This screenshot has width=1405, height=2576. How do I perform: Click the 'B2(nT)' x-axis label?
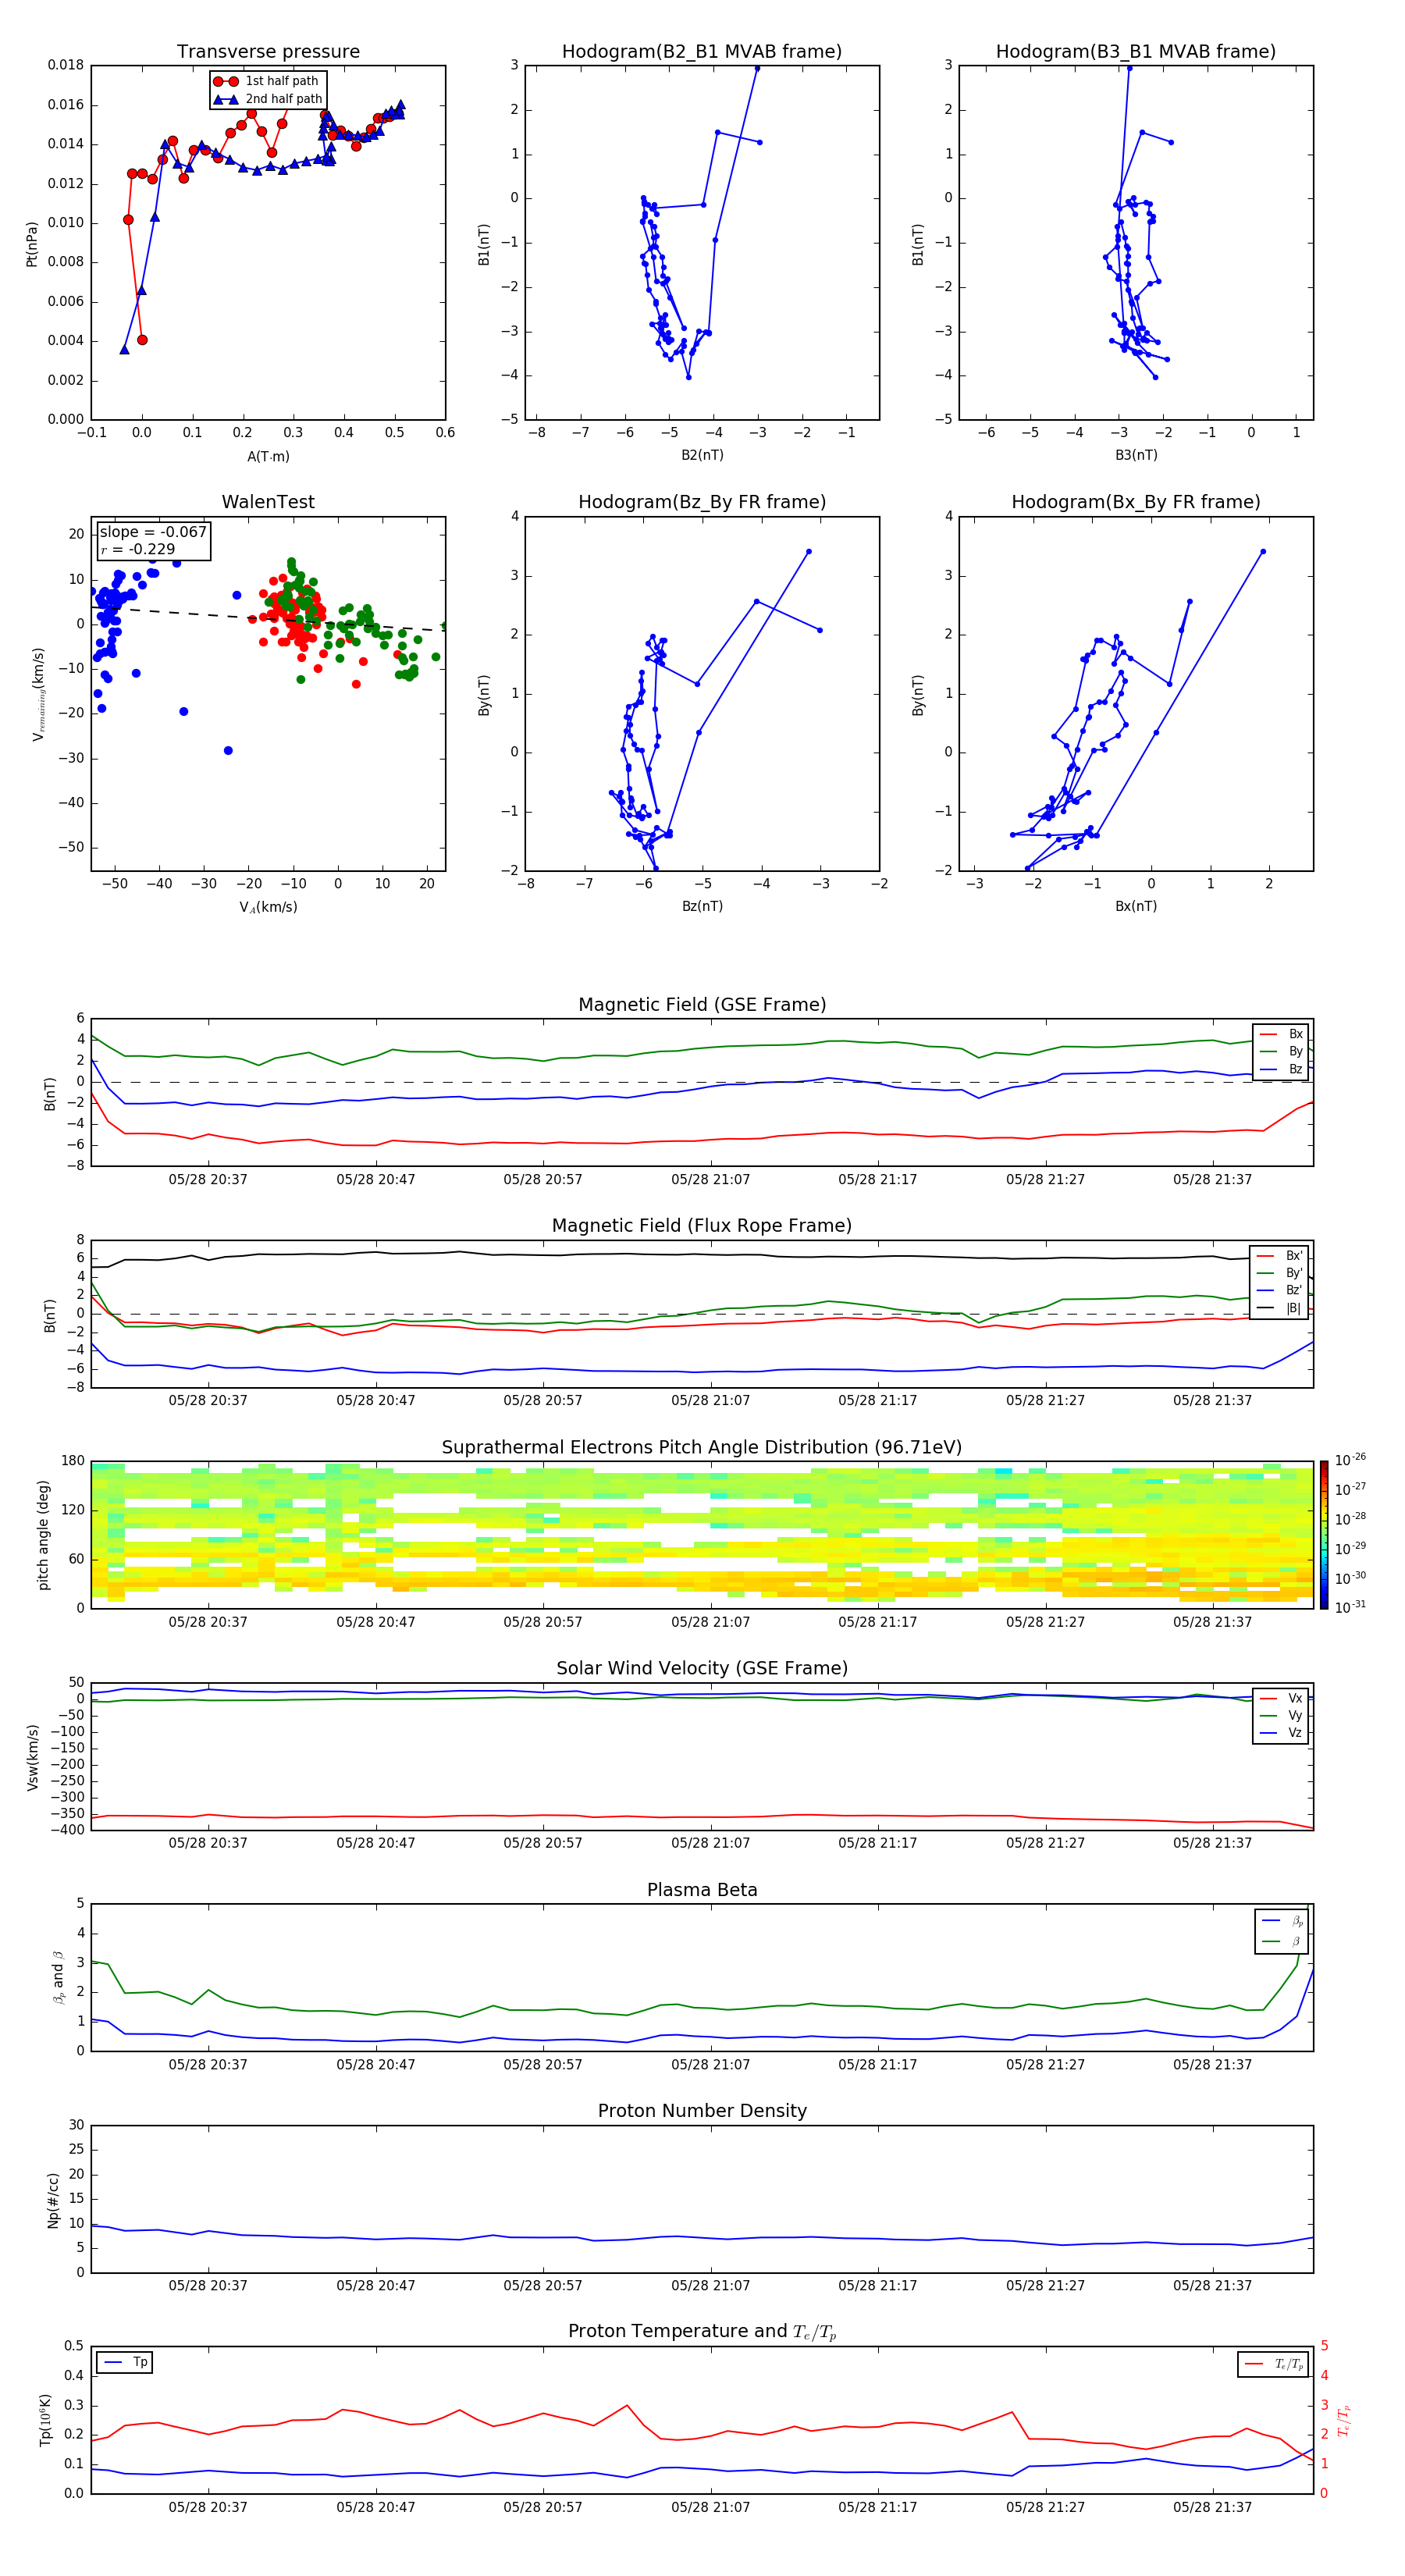pos(702,455)
